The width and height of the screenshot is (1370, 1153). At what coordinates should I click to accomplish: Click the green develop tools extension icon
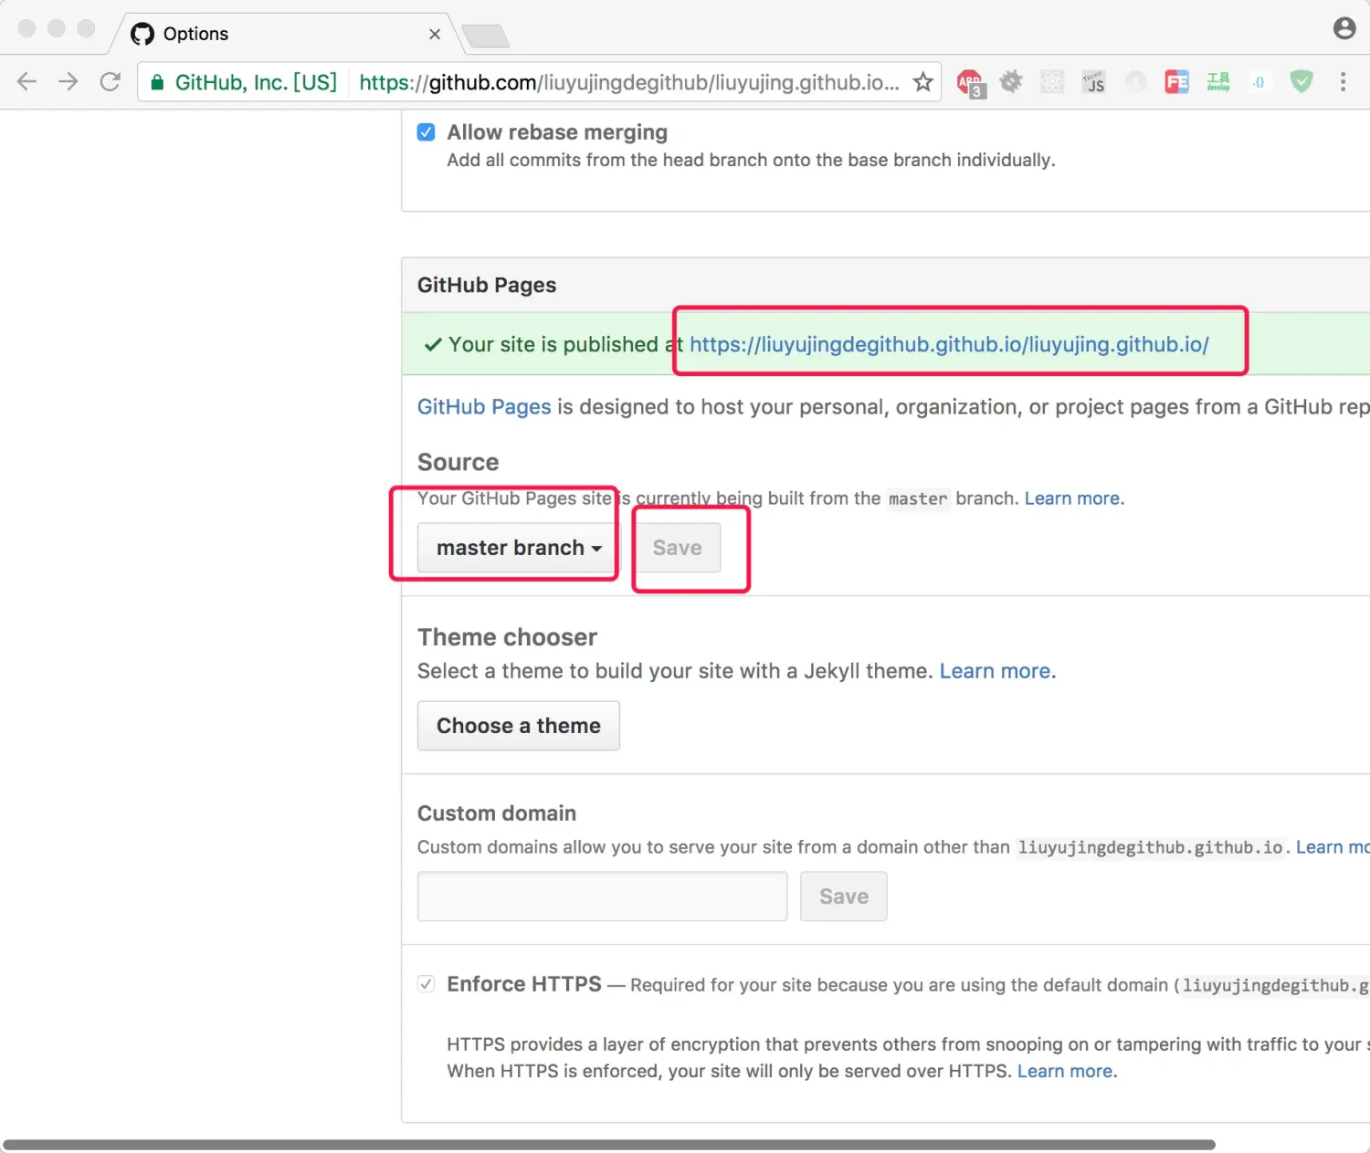(1218, 82)
